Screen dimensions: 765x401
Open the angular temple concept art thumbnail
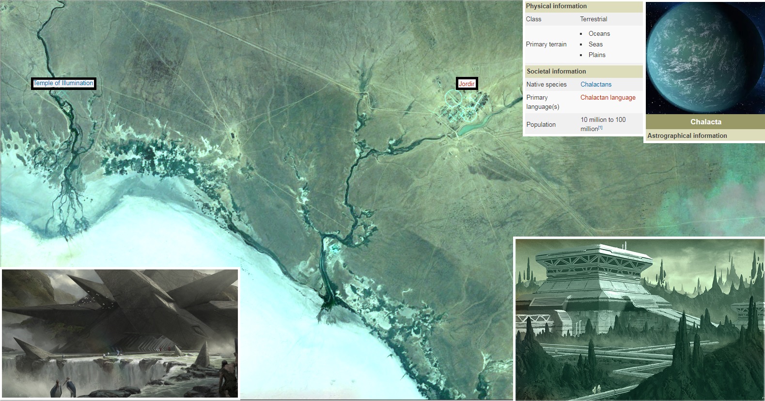pyautogui.click(x=120, y=333)
